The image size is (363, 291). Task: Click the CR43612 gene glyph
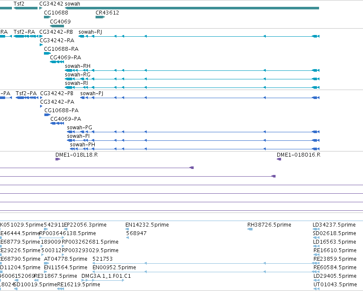click(x=100, y=17)
